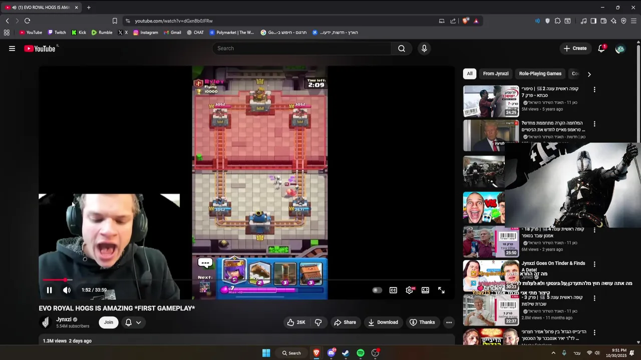Share this video
Image resolution: width=641 pixels, height=360 pixels.
345,322
